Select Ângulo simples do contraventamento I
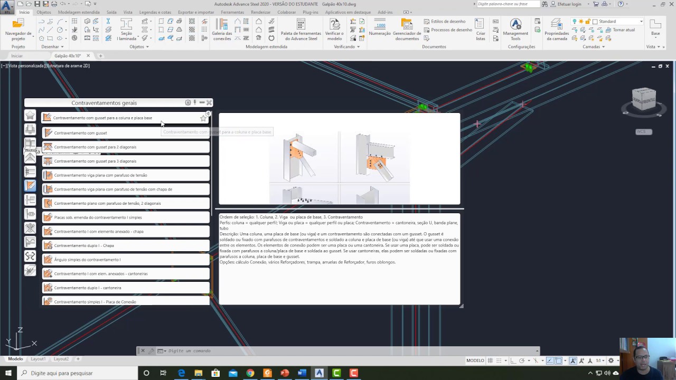Image resolution: width=676 pixels, height=380 pixels. point(126,260)
